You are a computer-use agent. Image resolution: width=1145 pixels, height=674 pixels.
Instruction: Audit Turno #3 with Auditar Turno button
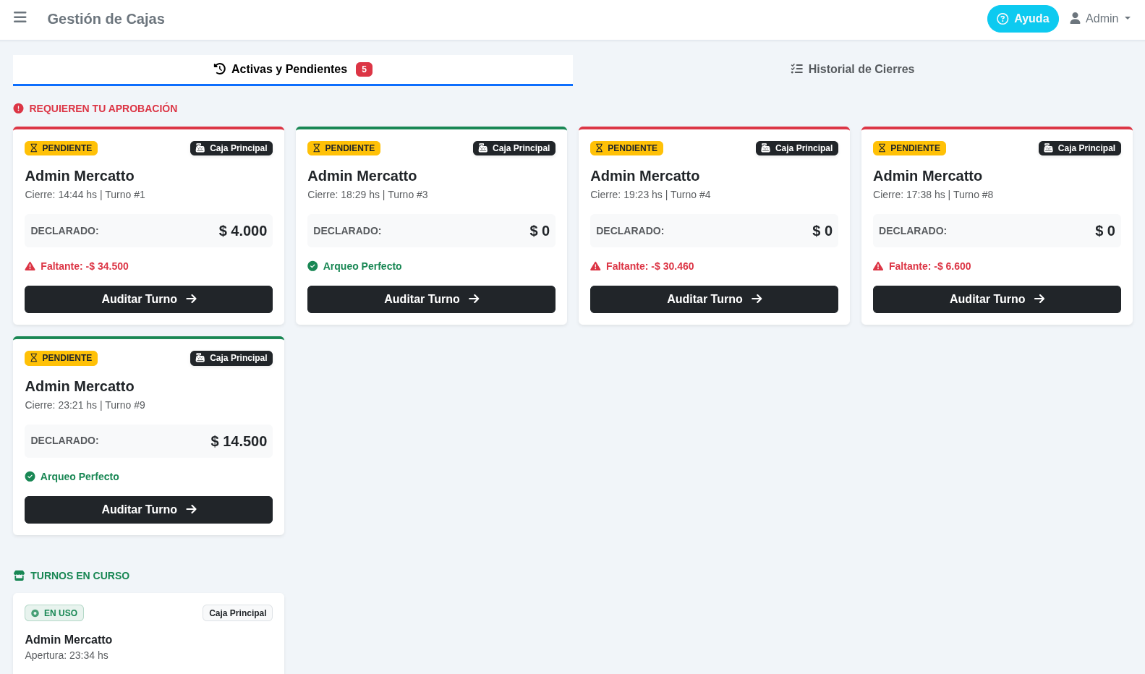(431, 299)
